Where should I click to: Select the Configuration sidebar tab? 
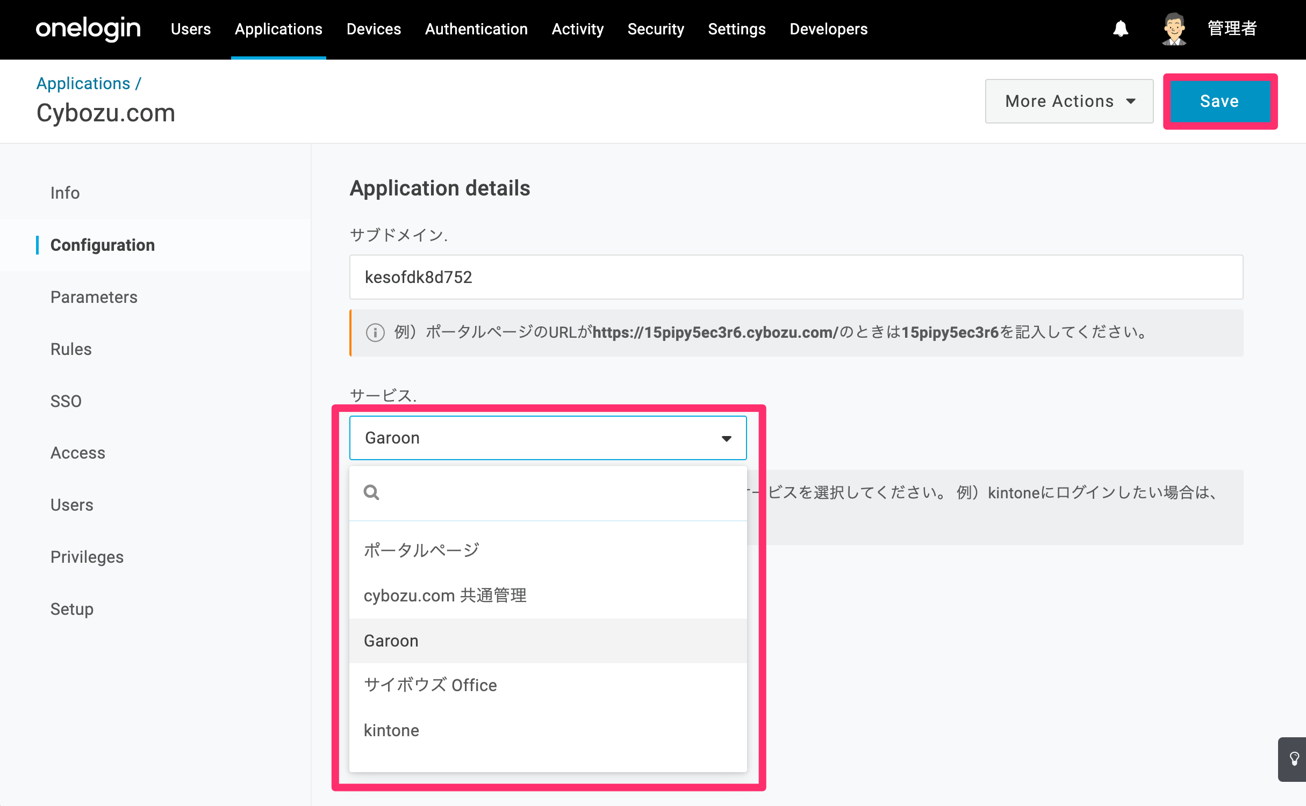point(102,245)
